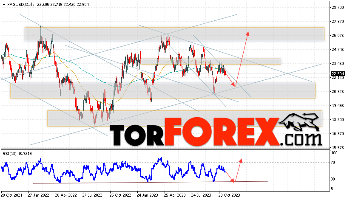
Task: Click the OHLC values 22.605 22.715 22.420 22.504
Action: click(x=63, y=5)
